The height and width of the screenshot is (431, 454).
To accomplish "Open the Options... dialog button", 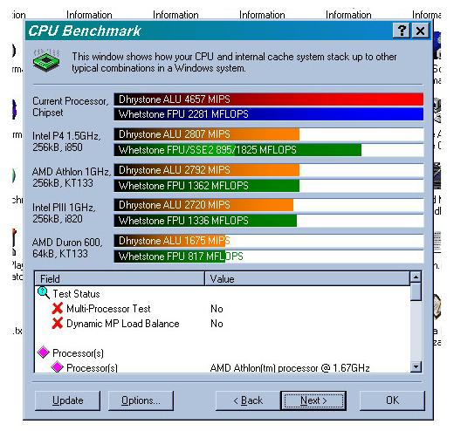I will 141,400.
